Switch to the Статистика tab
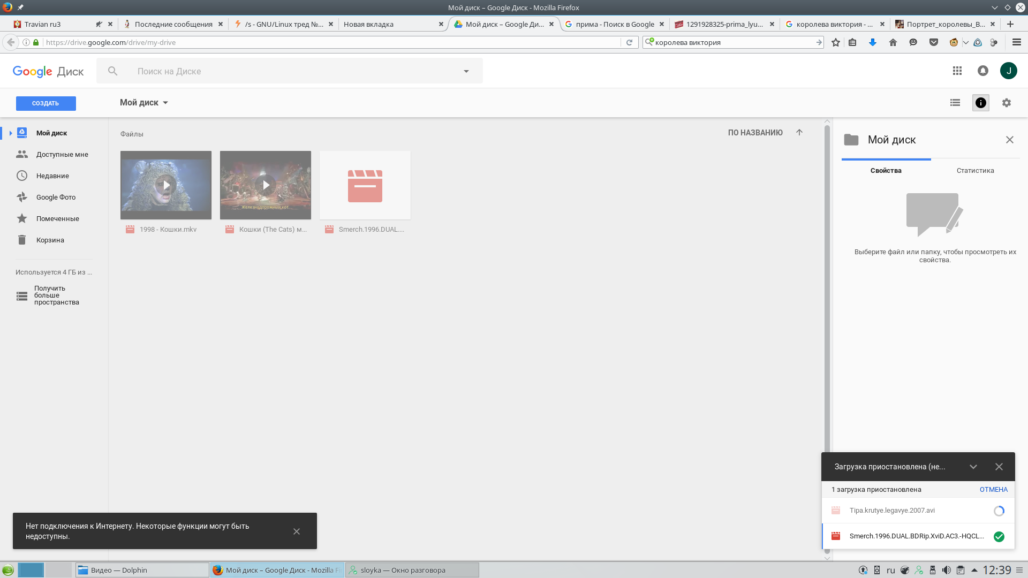Viewport: 1028px width, 578px height. pyautogui.click(x=976, y=171)
